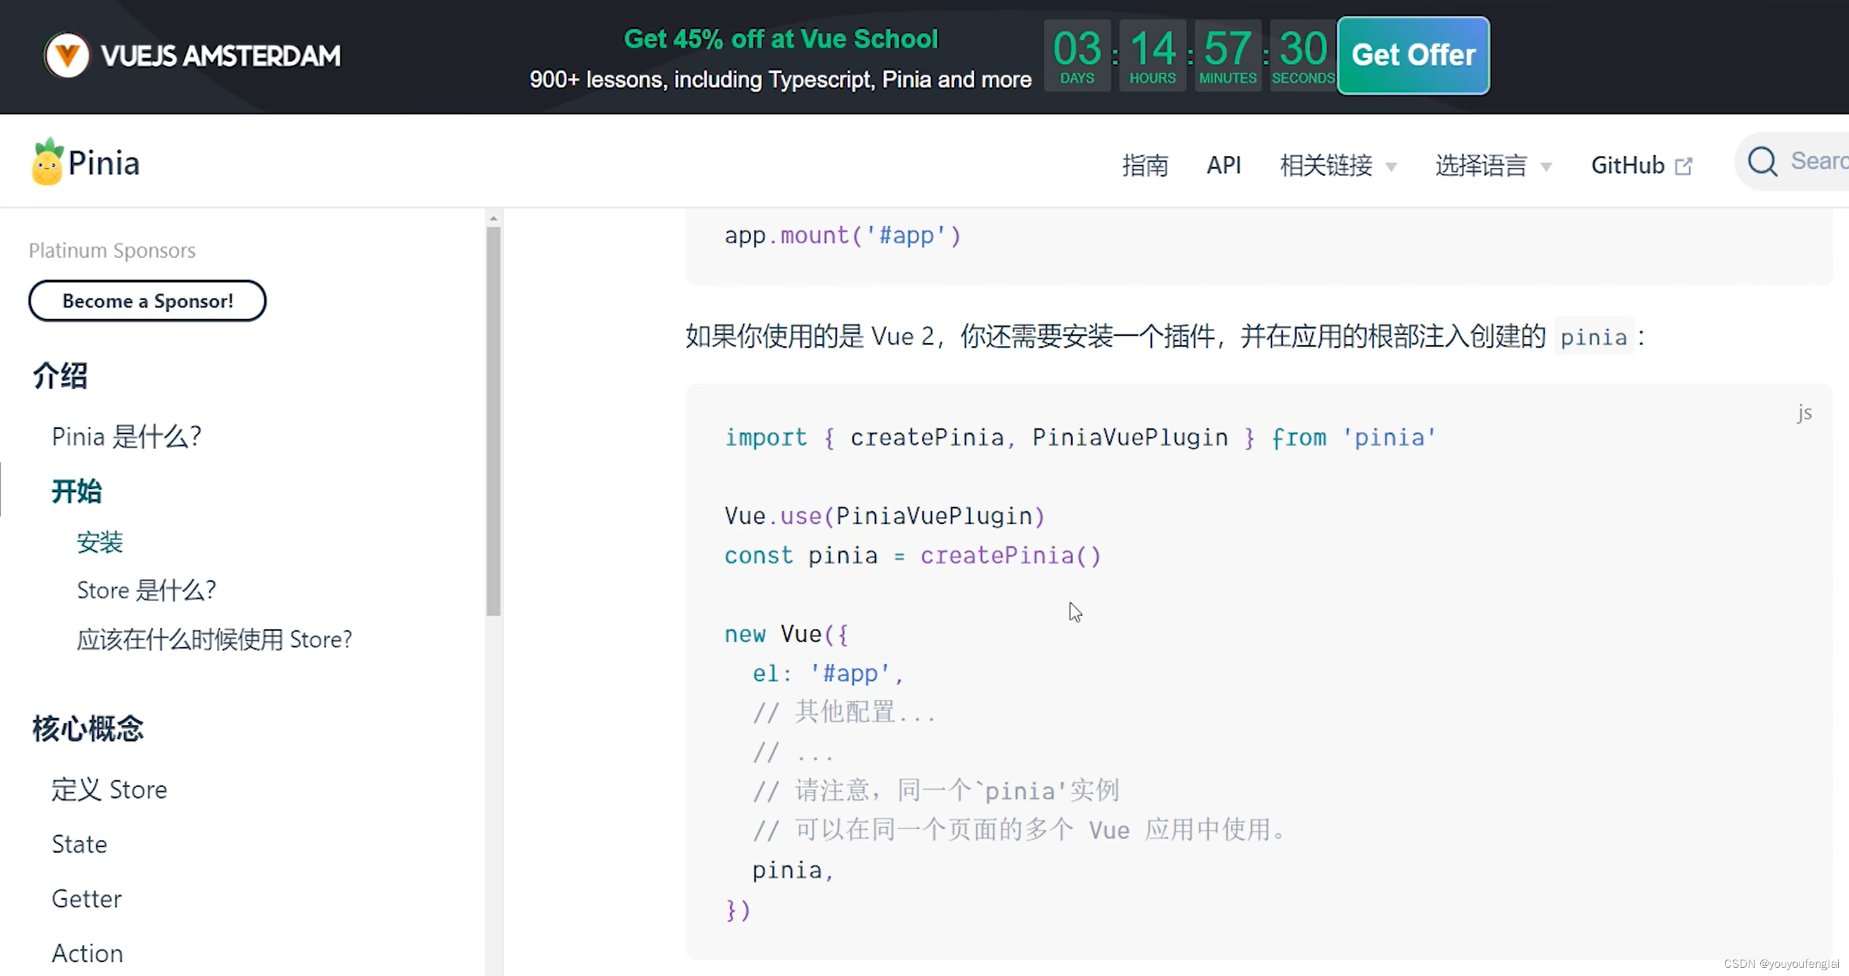Click the 'Get 45% off at Vue School' banner text
The image size is (1849, 976).
[780, 39]
